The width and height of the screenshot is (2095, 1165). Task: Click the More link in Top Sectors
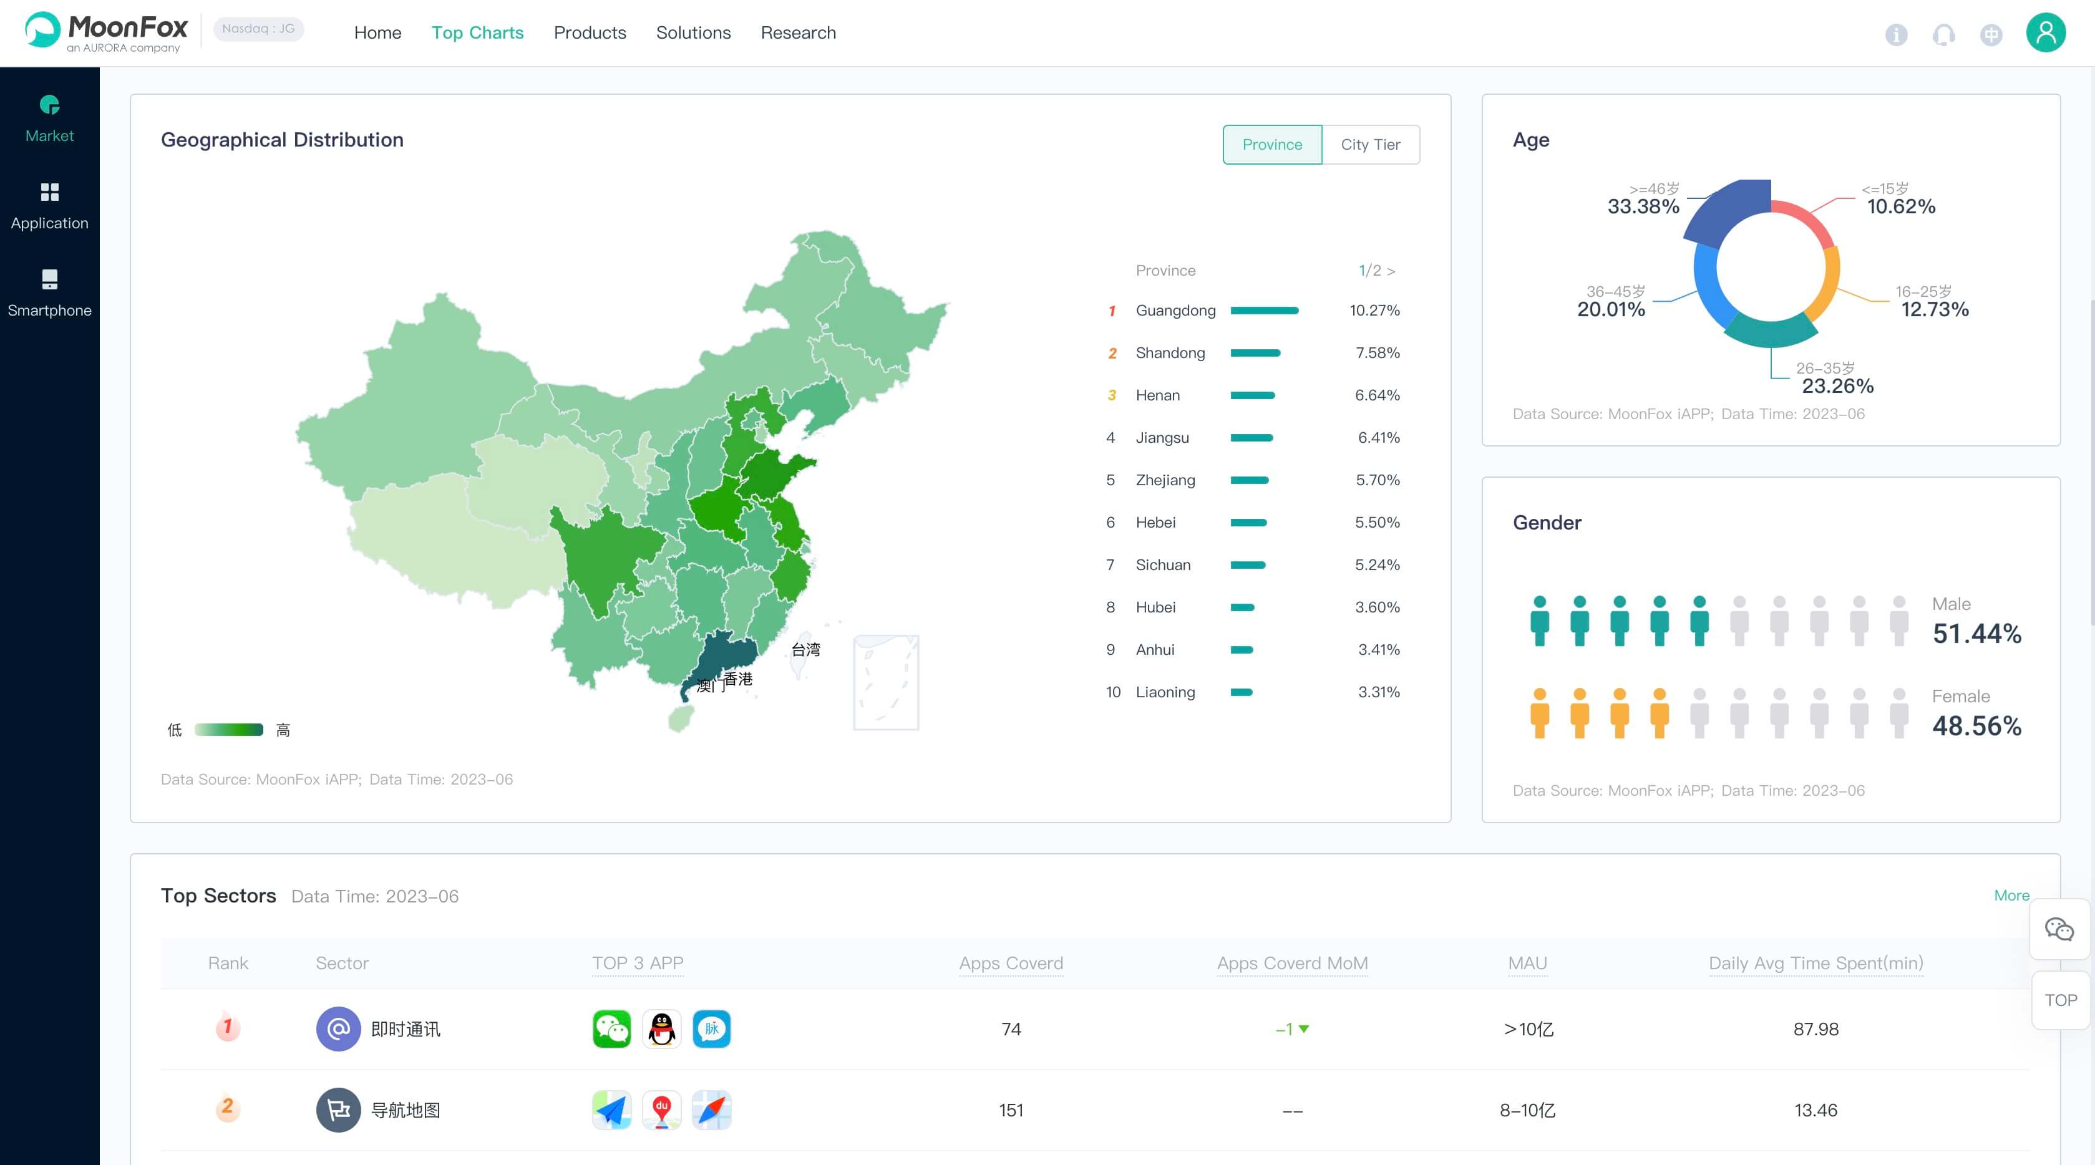[x=2011, y=895]
